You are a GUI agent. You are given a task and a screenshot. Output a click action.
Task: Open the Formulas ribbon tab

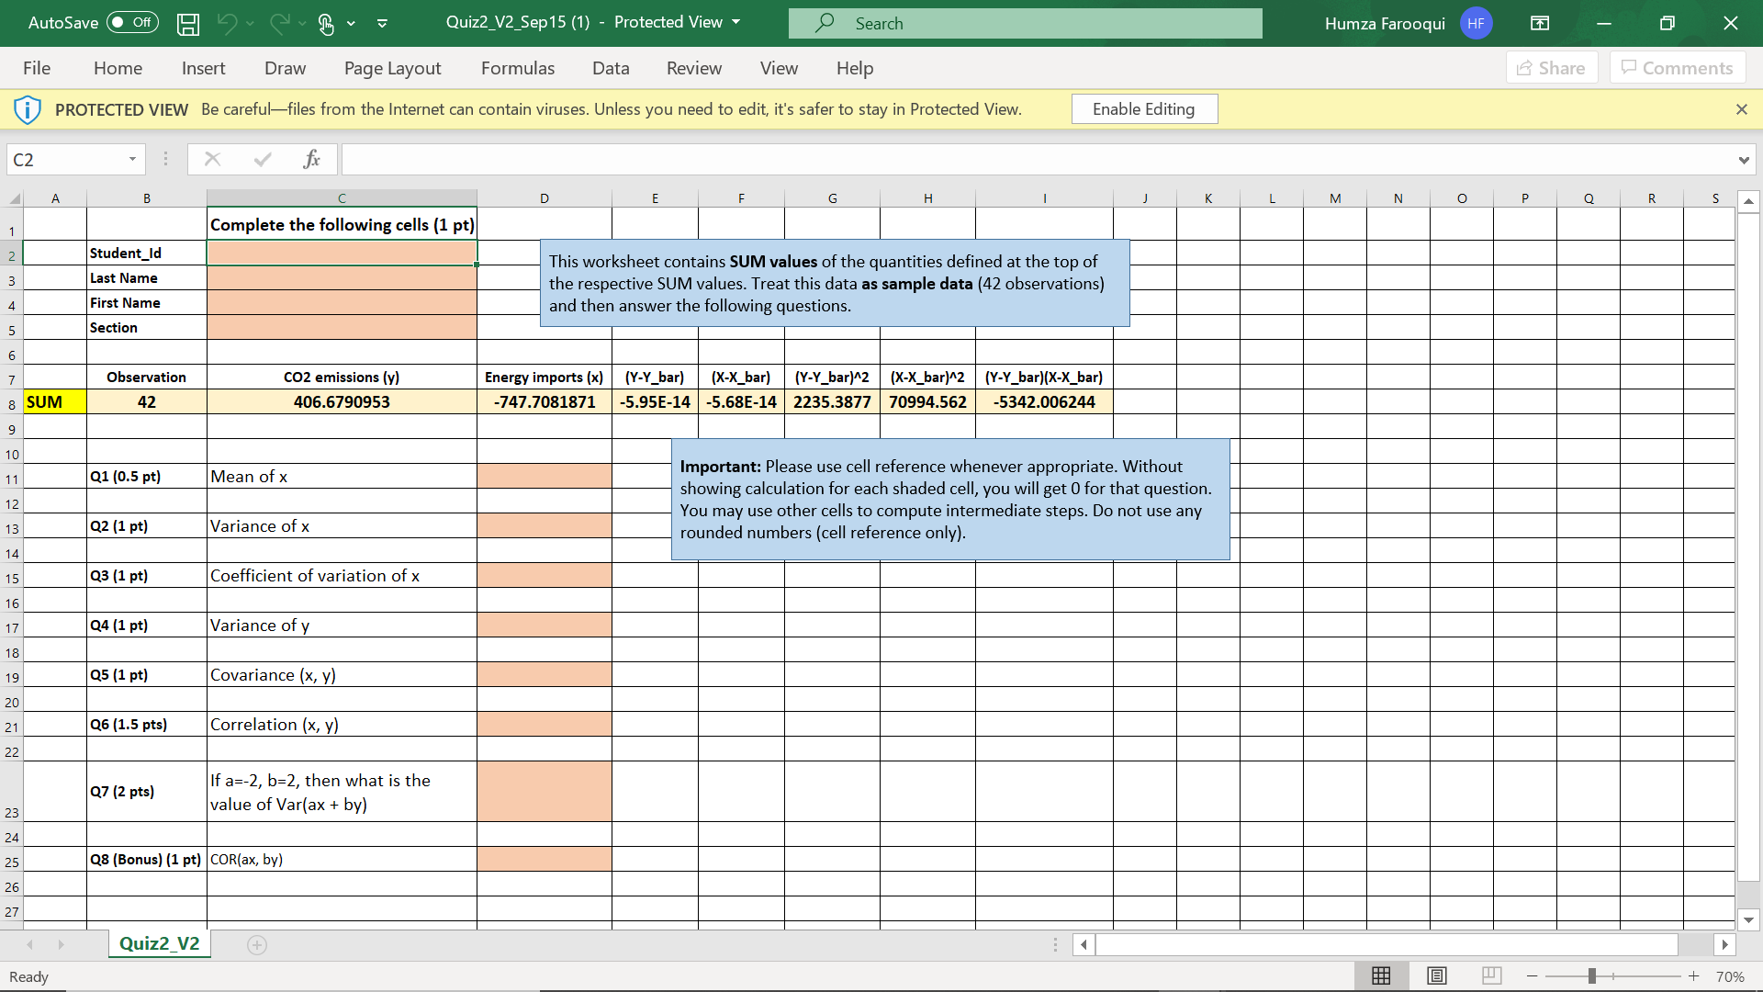(x=517, y=68)
